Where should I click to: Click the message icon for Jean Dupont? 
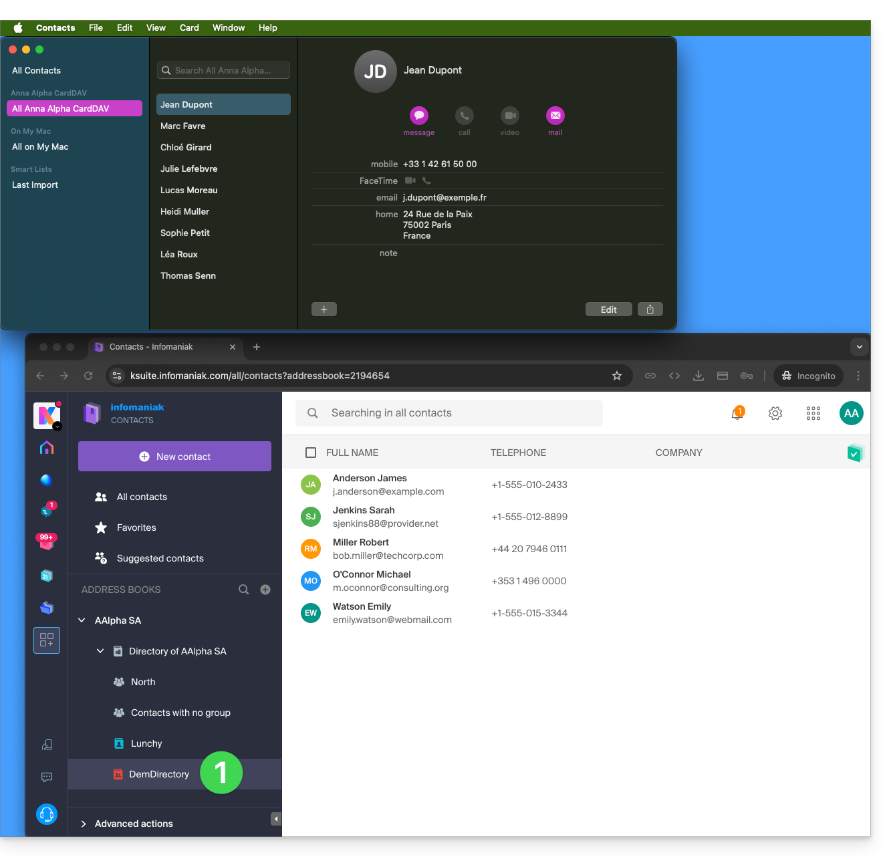click(x=419, y=116)
